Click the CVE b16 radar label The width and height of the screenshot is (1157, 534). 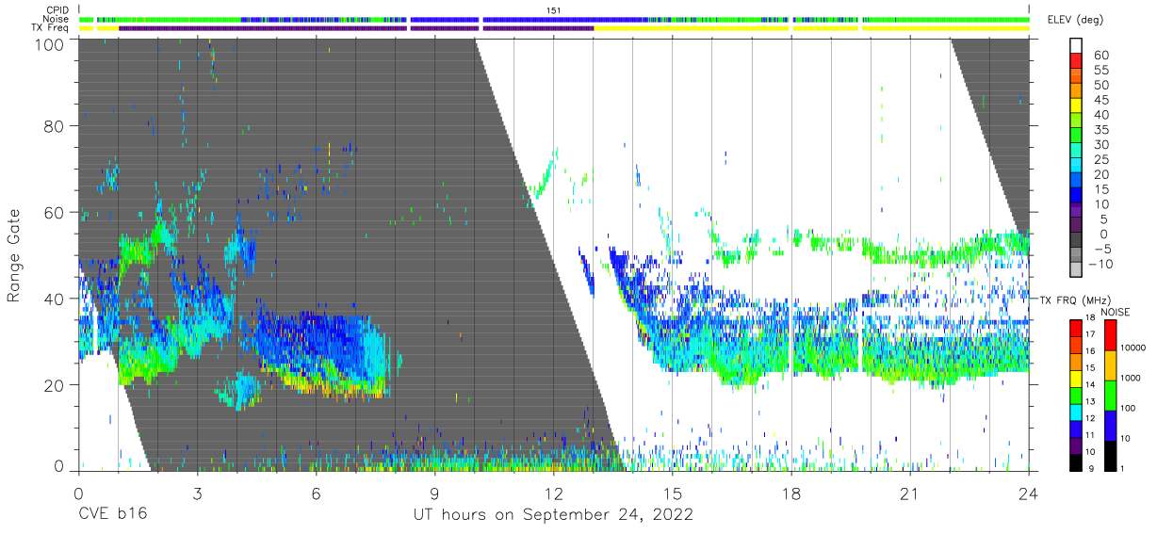click(x=112, y=515)
